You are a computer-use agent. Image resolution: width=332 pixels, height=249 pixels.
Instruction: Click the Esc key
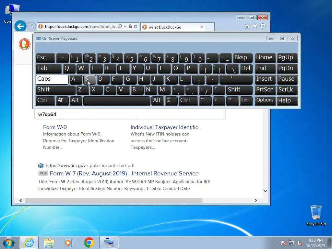point(45,58)
